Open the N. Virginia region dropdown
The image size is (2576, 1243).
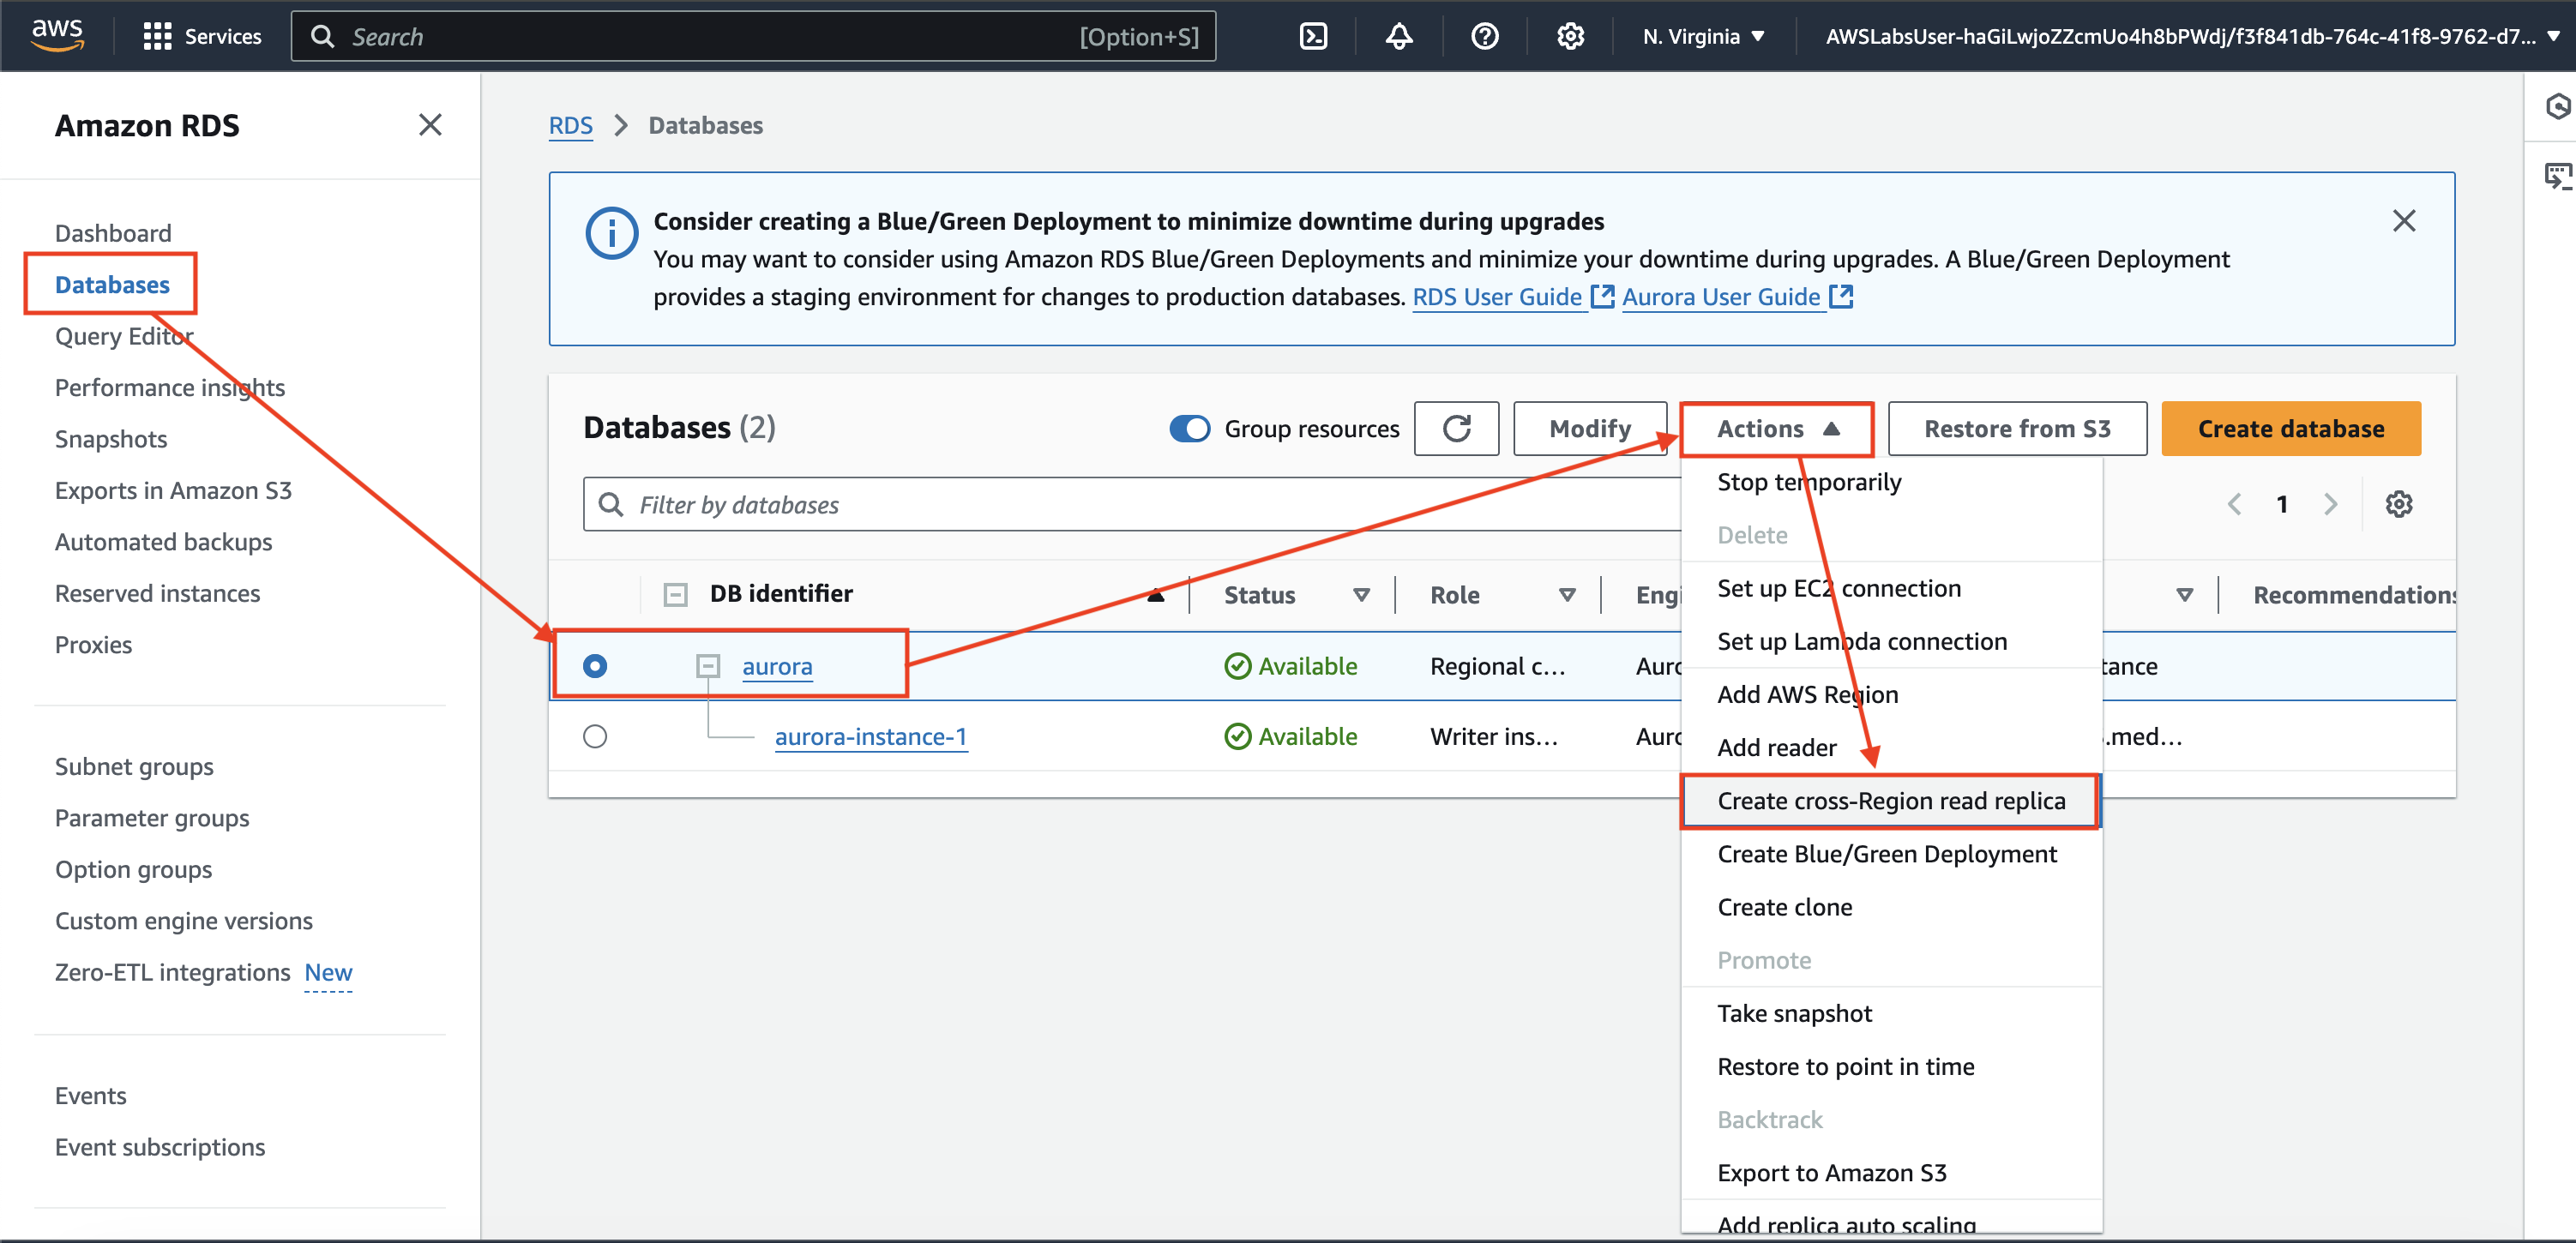point(1703,37)
